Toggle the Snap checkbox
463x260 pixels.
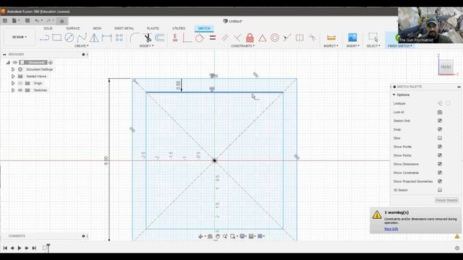pyautogui.click(x=440, y=129)
